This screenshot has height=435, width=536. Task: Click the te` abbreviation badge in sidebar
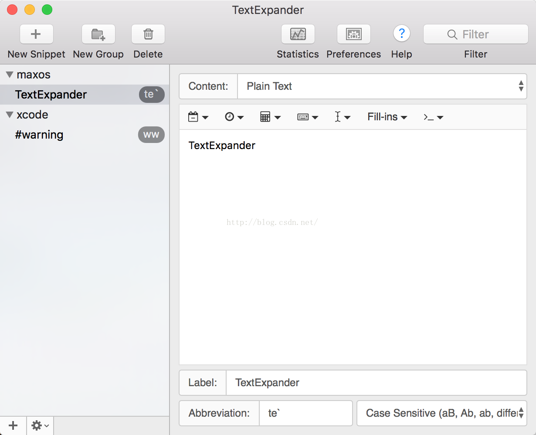pyautogui.click(x=152, y=95)
